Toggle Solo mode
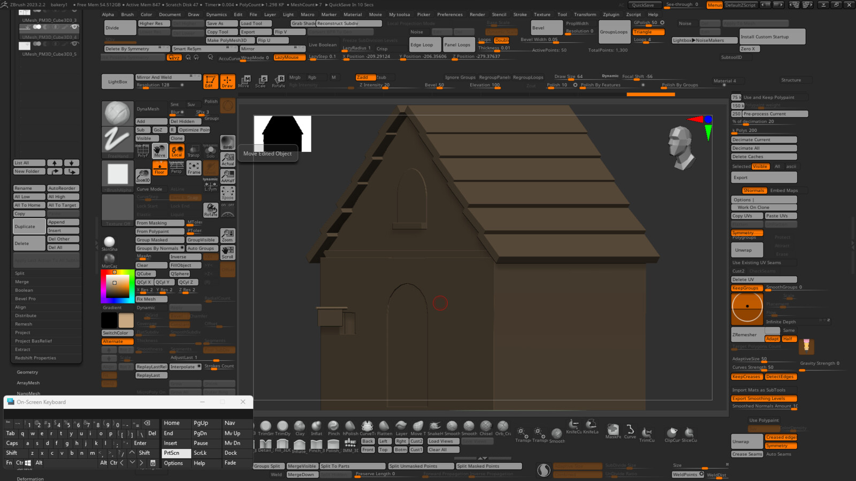This screenshot has height=481, width=856. tap(211, 151)
